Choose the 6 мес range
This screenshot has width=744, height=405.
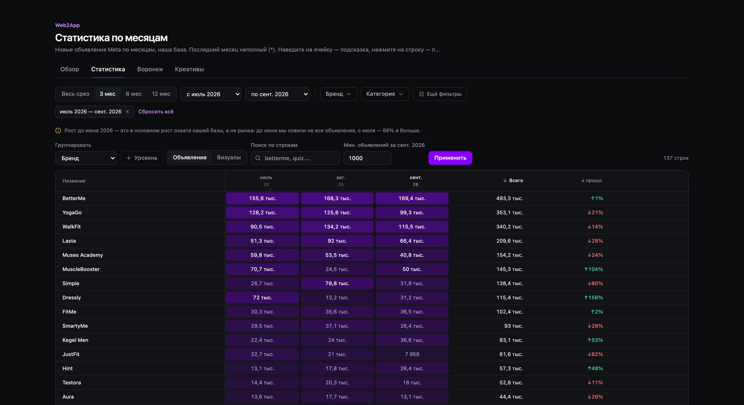click(x=134, y=94)
